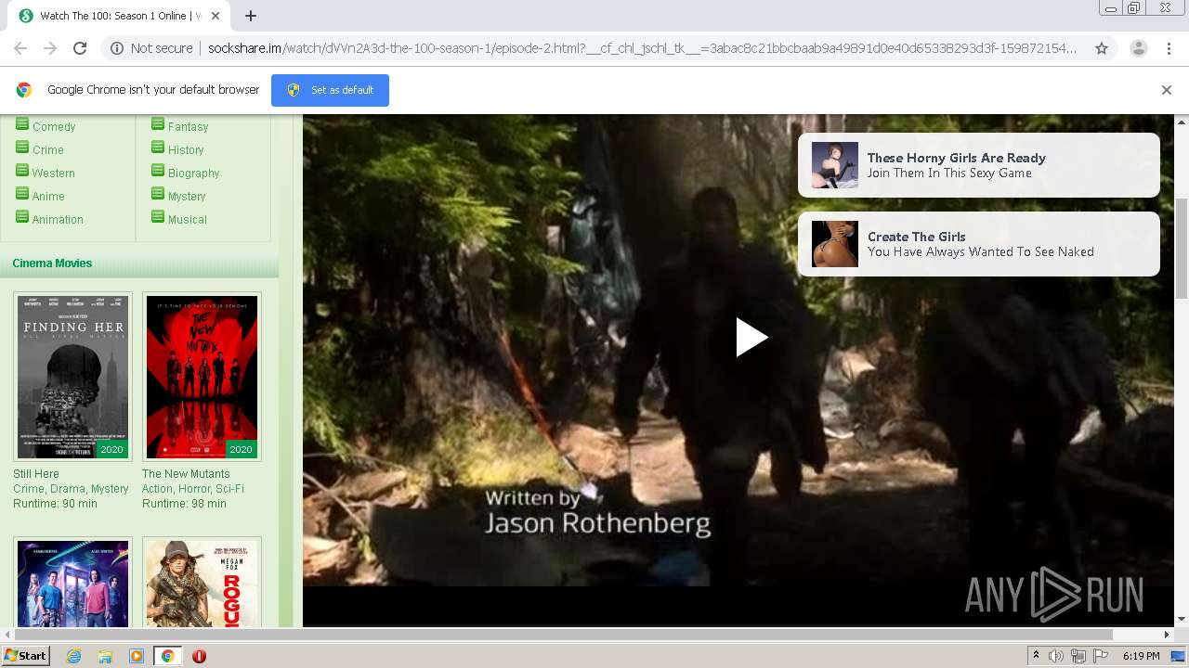Open the 'These Horny Girls Are Ready' ad
This screenshot has height=668, width=1189.
979,165
